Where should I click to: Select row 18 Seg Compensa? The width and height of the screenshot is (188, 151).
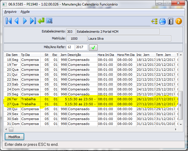91,60
